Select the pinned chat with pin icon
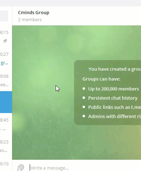This screenshot has height=171, width=141. click(6, 36)
